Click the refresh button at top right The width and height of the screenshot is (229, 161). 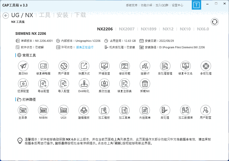[x=214, y=22]
